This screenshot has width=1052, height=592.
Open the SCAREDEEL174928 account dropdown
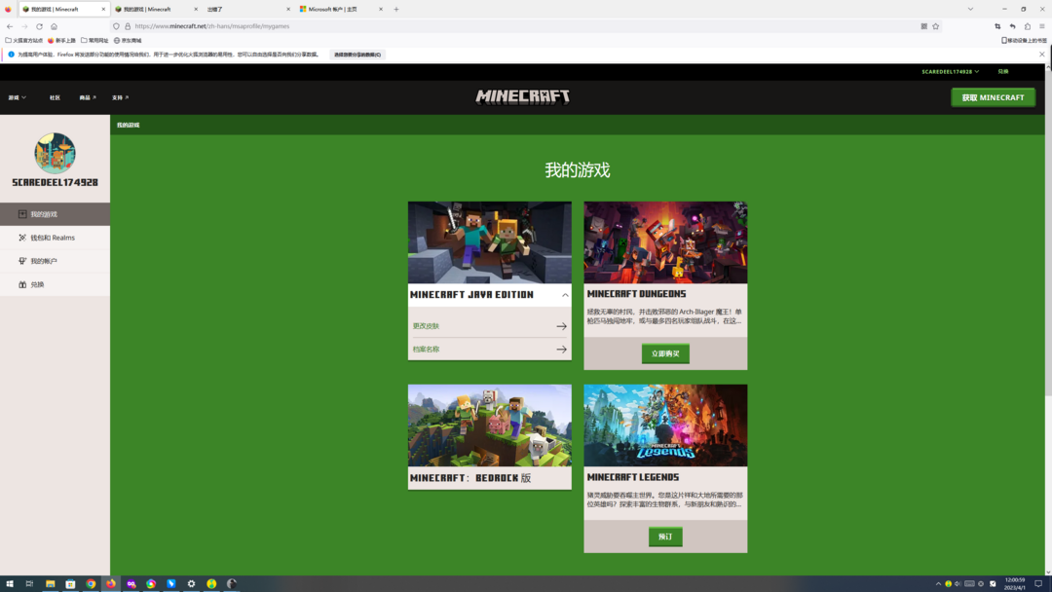click(x=950, y=71)
